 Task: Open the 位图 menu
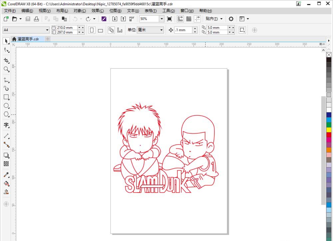pyautogui.click(x=115, y=11)
